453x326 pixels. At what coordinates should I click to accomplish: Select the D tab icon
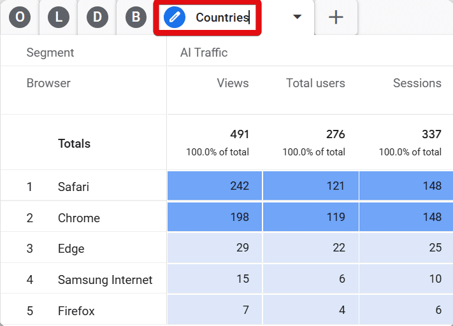click(x=97, y=17)
